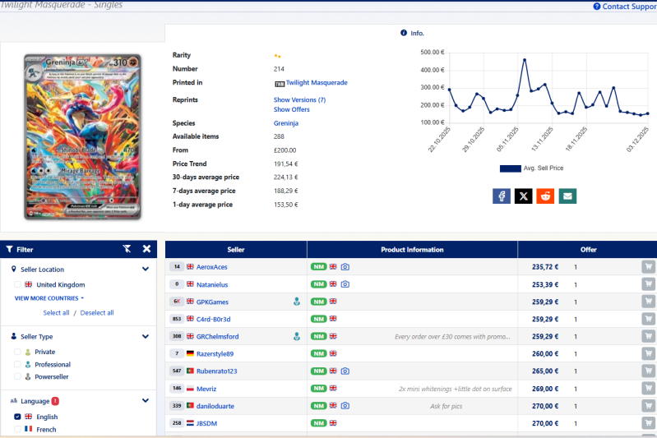Viewport: 657px width, 438px height.
Task: Open Twilight Masquerade expansion link
Action: [317, 82]
